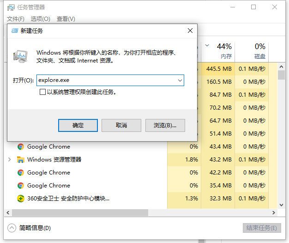
Task: Click the Google Chrome icon using 43.4 MB
Action: (20, 147)
